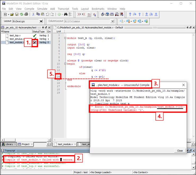The height and width of the screenshot is (175, 196).
Task: Switch to test_module.v editor tab
Action: 64,144
